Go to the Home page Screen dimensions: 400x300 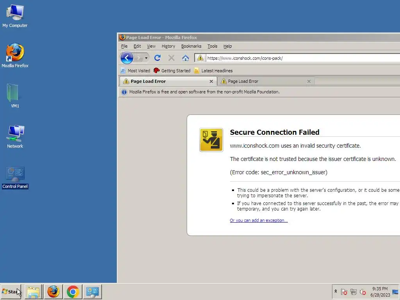[x=186, y=58]
